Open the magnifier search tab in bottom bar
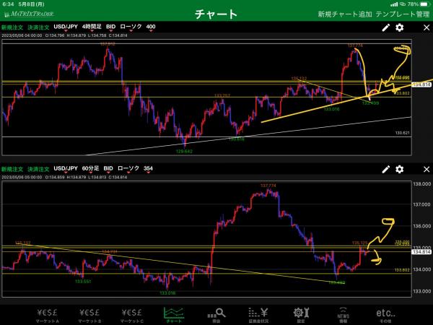433x325 pixels. click(x=216, y=316)
